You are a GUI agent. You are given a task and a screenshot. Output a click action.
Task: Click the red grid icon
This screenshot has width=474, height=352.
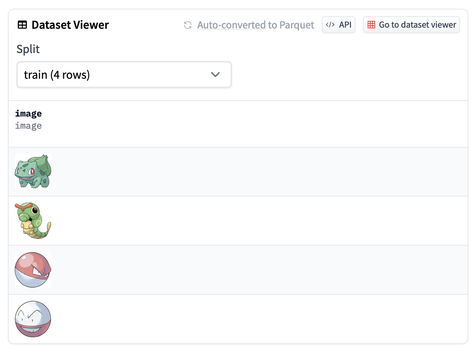pos(371,25)
